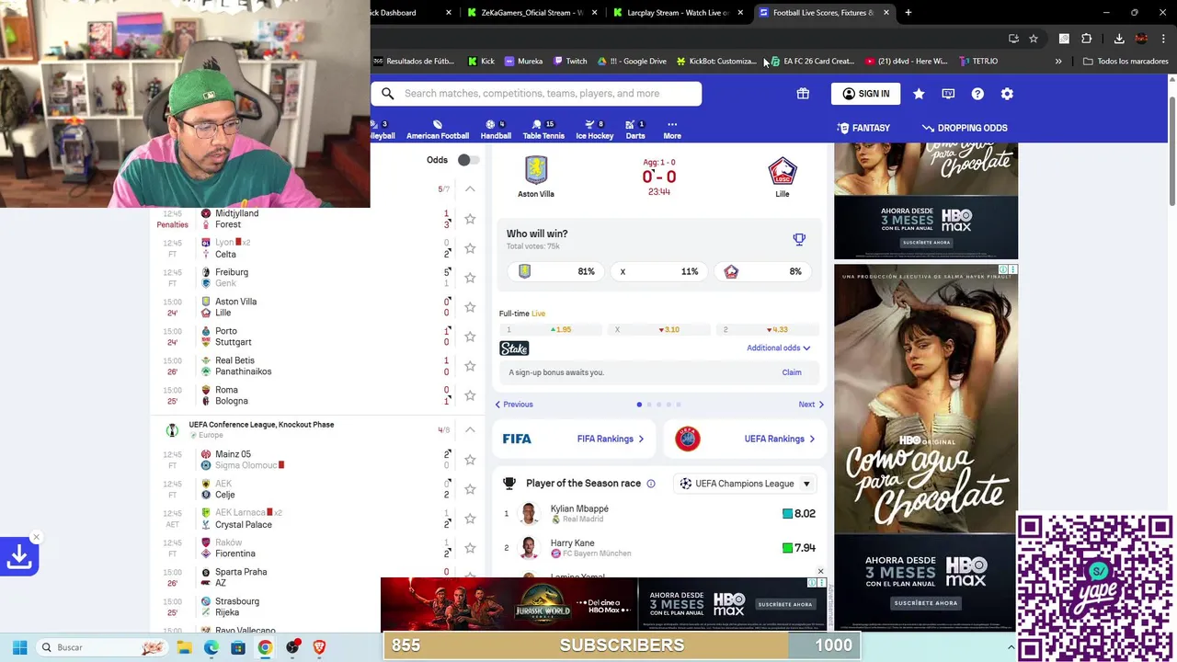This screenshot has height=662, width=1177.
Task: Favorite the Porto vs Stuttgart match
Action: pos(470,337)
